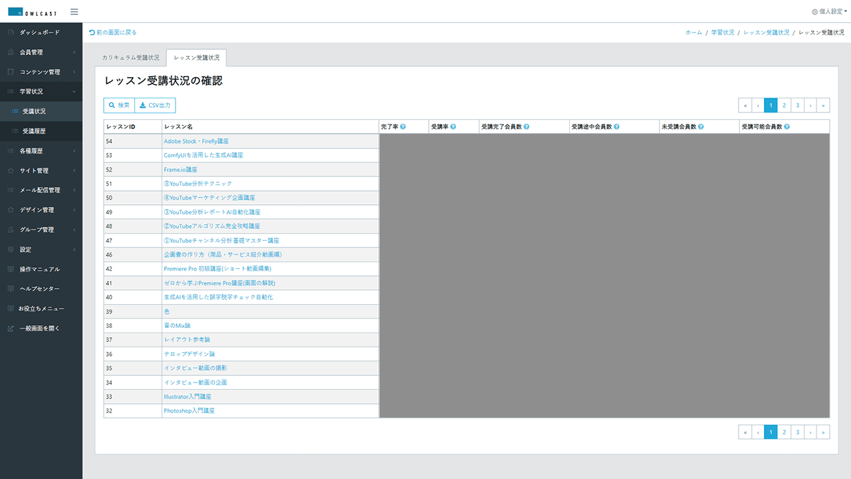Image resolution: width=851 pixels, height=479 pixels.
Task: Go to page 2 in top pagination
Action: (x=784, y=105)
